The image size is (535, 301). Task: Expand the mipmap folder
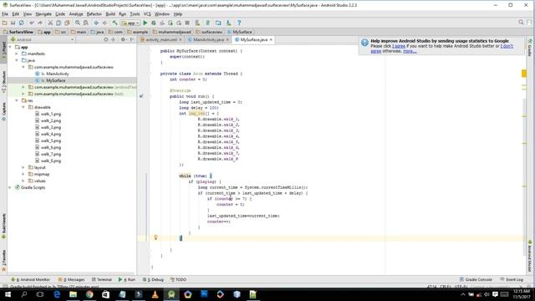23,174
